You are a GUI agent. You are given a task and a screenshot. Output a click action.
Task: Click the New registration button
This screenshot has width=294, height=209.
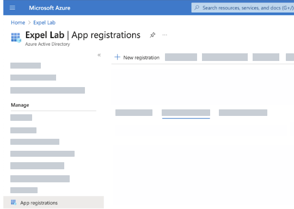(x=137, y=57)
